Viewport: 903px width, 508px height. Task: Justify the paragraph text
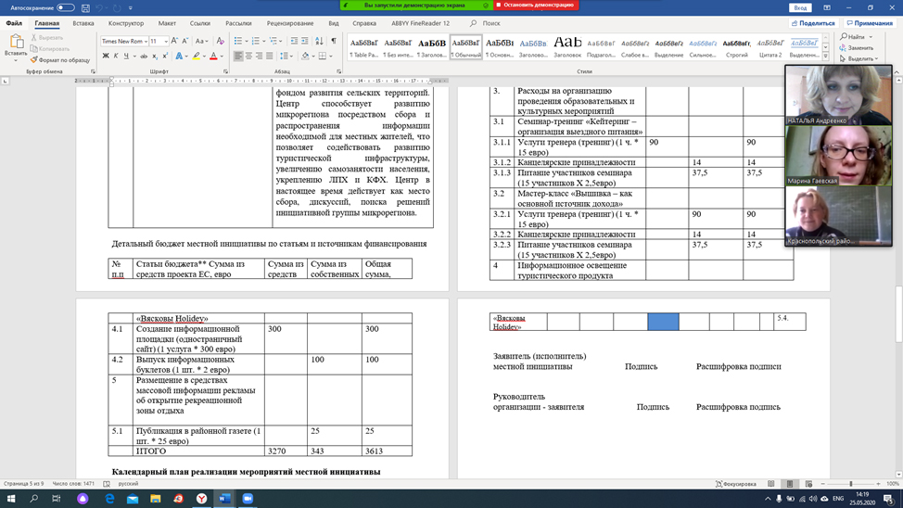[270, 57]
